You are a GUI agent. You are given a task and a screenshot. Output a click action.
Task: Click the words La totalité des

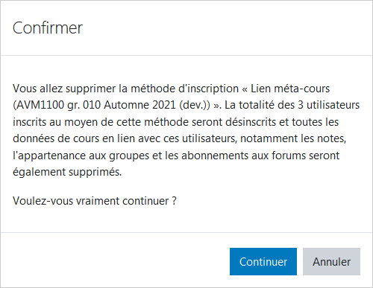260,105
